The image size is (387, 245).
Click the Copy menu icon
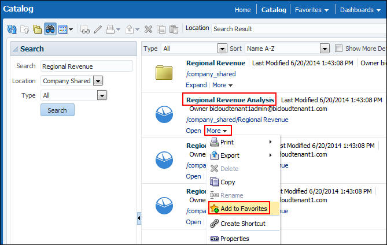(x=214, y=182)
